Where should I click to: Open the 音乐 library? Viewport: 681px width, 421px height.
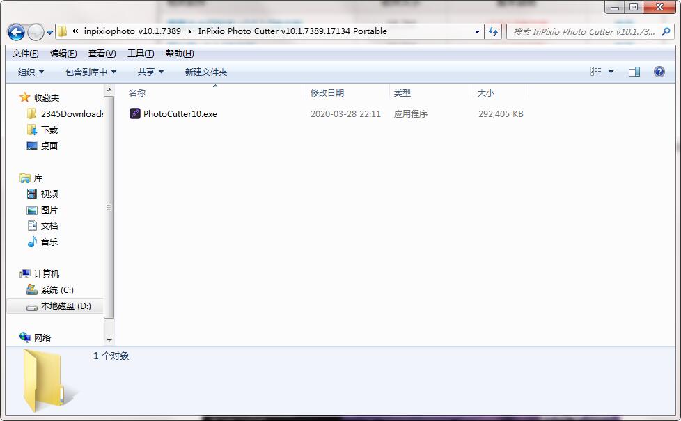coord(49,241)
